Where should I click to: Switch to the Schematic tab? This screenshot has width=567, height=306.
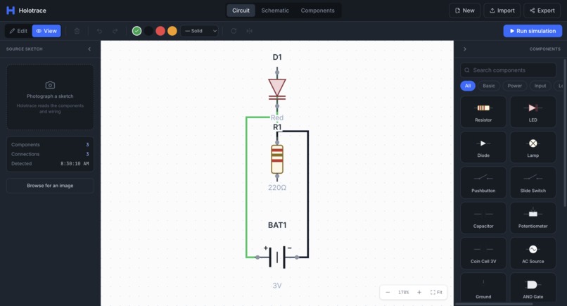click(x=275, y=11)
